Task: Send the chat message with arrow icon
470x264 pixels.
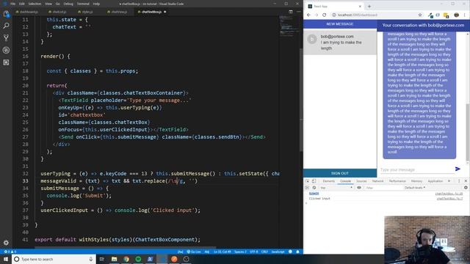Action: pos(458,169)
